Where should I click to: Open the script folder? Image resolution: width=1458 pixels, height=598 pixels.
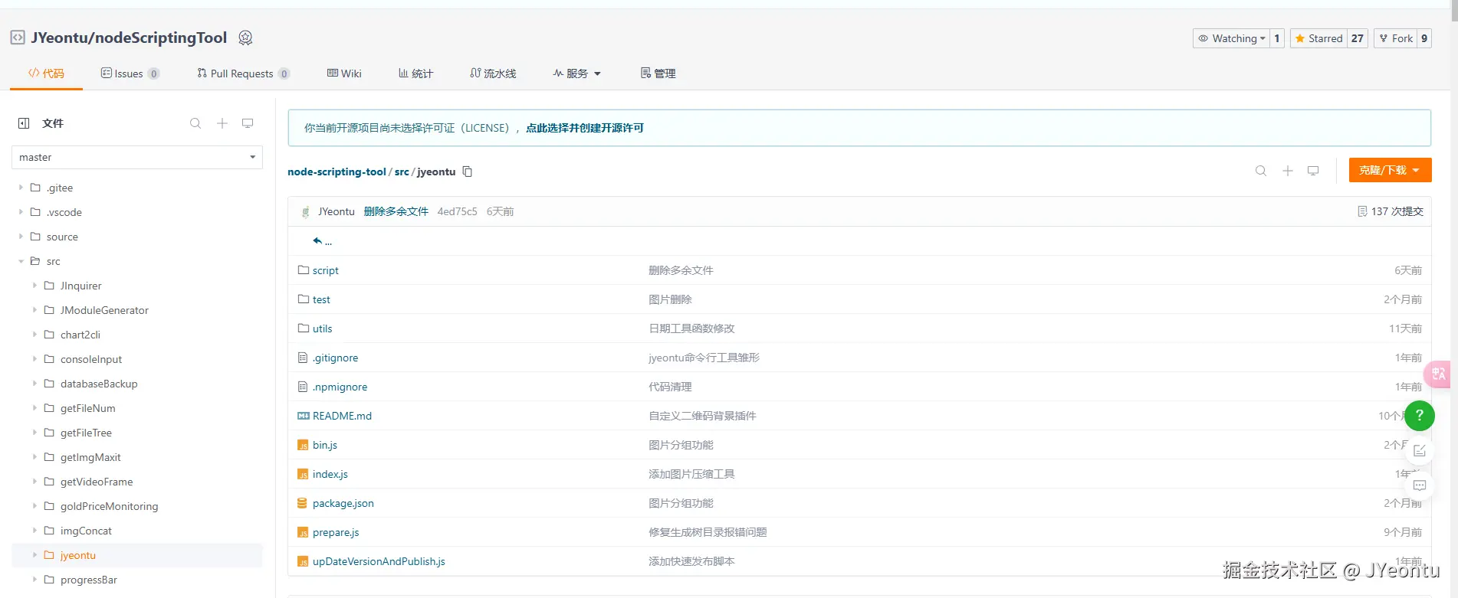[x=325, y=270]
